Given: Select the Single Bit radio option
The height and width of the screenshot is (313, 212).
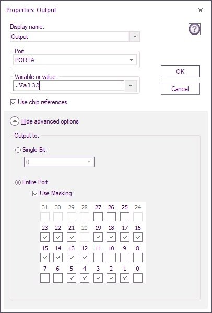Looking at the screenshot, I should pos(18,150).
